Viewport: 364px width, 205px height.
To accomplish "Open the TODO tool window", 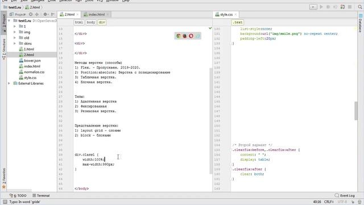I will point(18,195).
